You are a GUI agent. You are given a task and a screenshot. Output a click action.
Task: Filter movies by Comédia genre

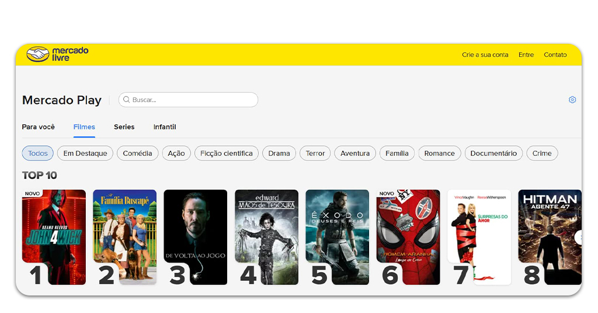[138, 154]
